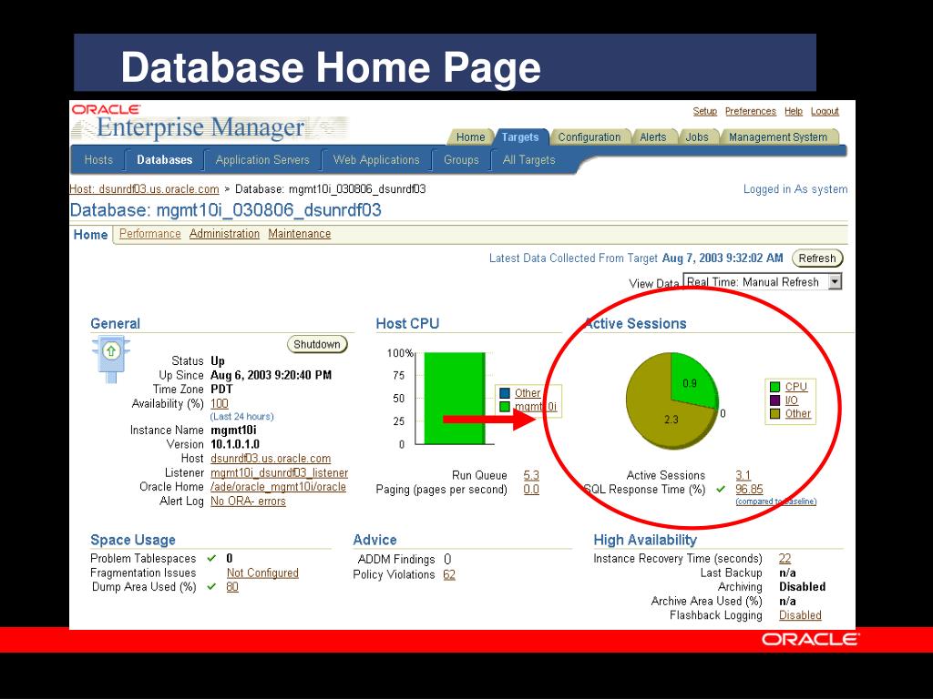
Task: Open the Not Configured fragmentation link
Action: (262, 572)
